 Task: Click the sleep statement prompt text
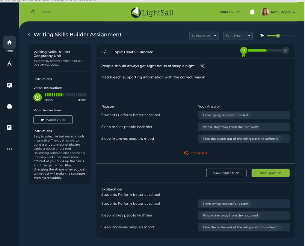(x=148, y=66)
